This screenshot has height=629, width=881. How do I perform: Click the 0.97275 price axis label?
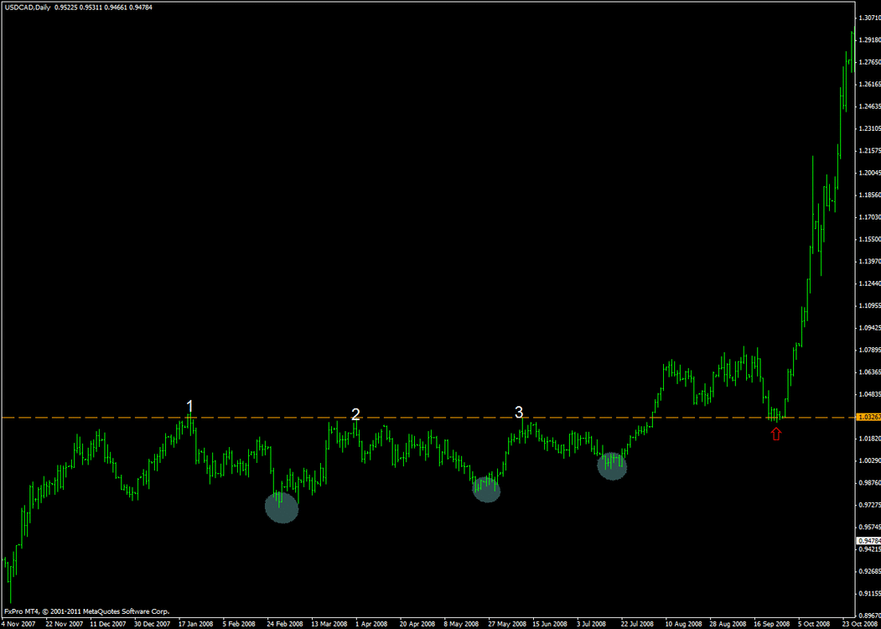point(868,506)
